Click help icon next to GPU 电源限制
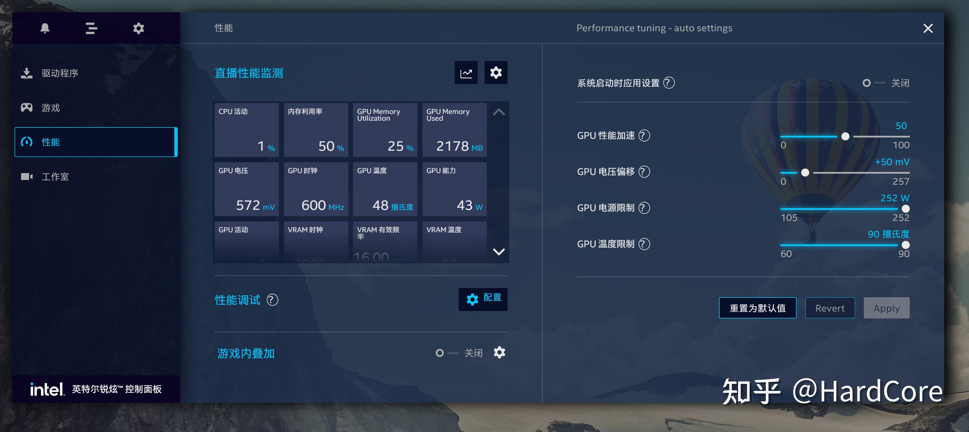This screenshot has height=432, width=969. pos(644,207)
